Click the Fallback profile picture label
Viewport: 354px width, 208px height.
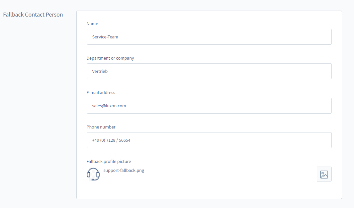(109, 162)
